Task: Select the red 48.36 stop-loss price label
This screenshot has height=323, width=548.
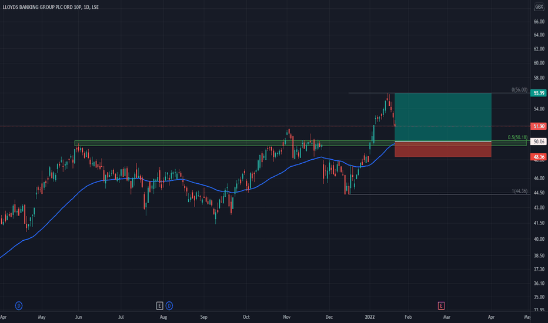Action: [x=539, y=157]
